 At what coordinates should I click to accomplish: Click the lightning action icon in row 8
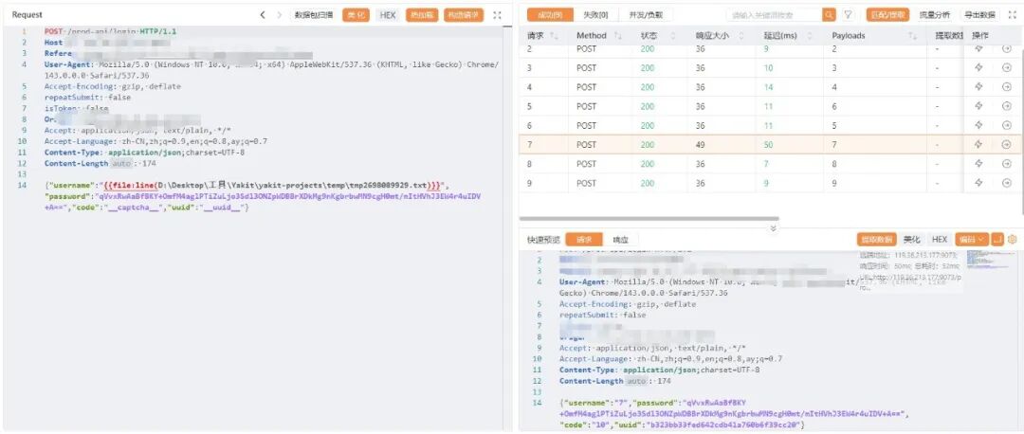pyautogui.click(x=978, y=164)
